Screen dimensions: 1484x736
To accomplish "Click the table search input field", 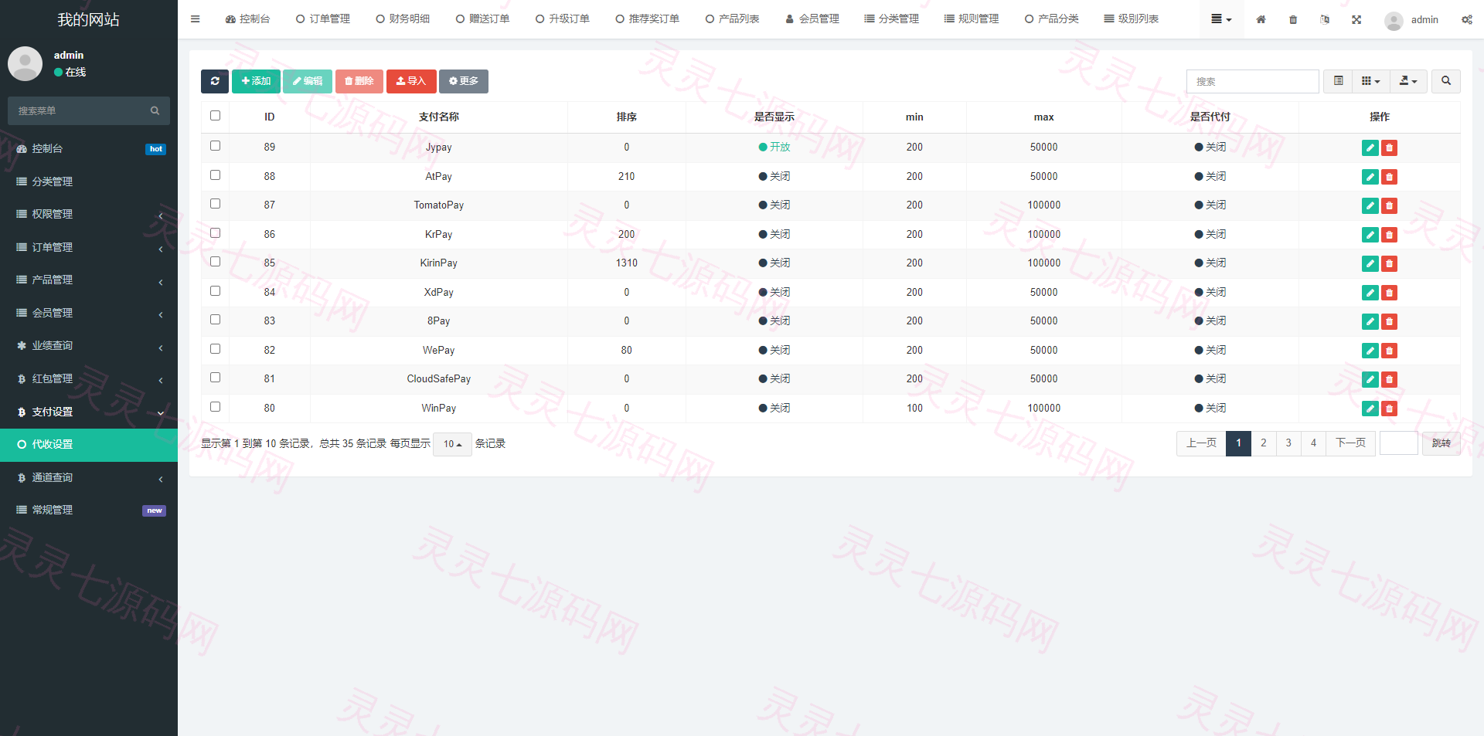I will (x=1252, y=81).
